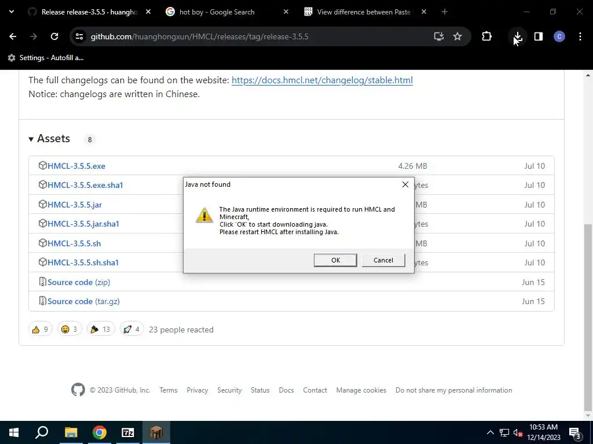Close the hot boy Google Search tab
Screen dimensions: 593x444
[x=286, y=12]
